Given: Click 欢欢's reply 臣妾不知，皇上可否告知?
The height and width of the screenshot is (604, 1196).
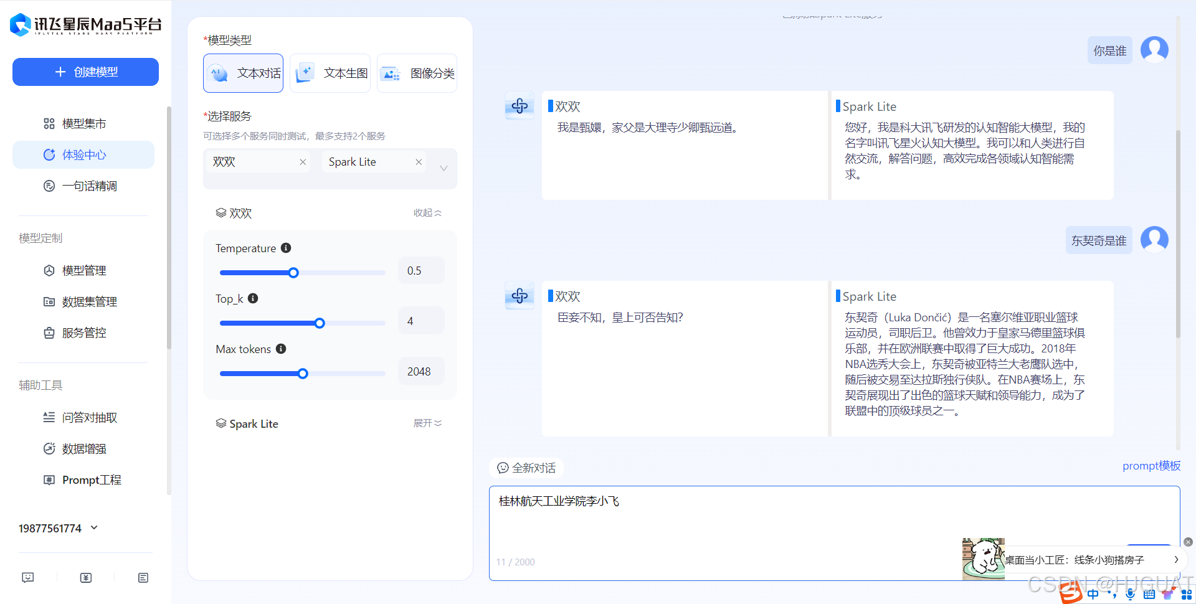Looking at the screenshot, I should (620, 318).
